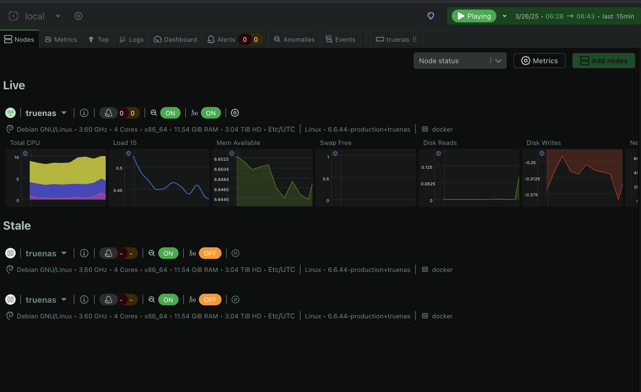Open the Node status dropdown

(460, 61)
